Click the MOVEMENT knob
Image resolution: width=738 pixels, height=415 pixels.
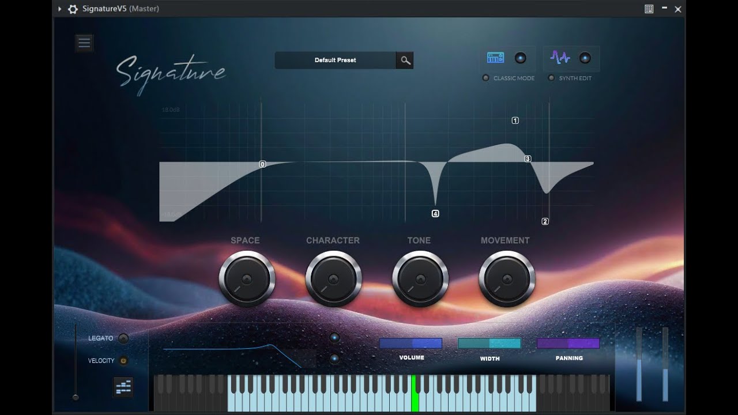click(x=507, y=279)
